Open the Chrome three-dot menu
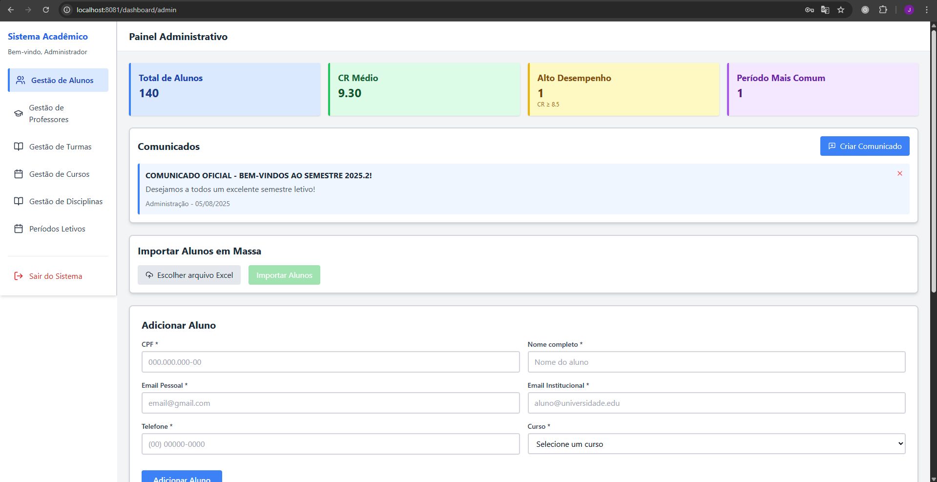Viewport: 937px width, 482px height. [x=927, y=10]
